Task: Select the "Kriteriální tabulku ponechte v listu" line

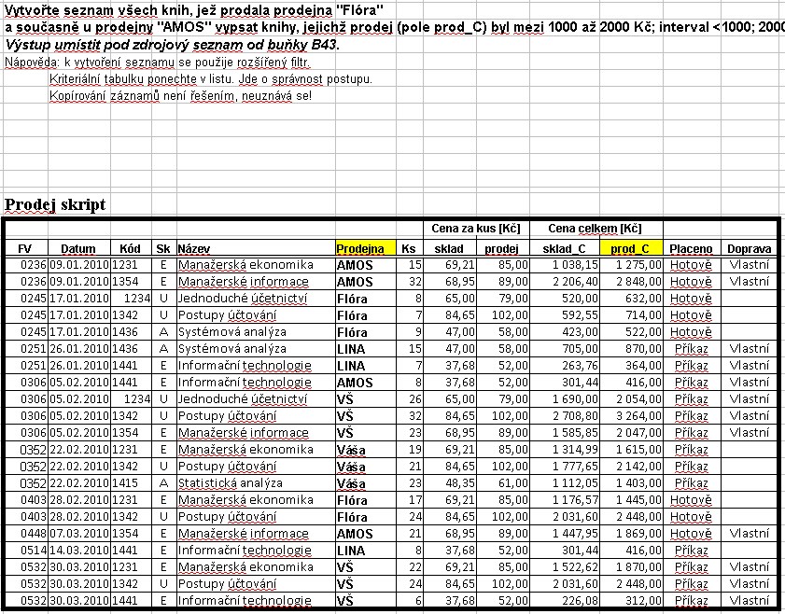Action: [211, 79]
